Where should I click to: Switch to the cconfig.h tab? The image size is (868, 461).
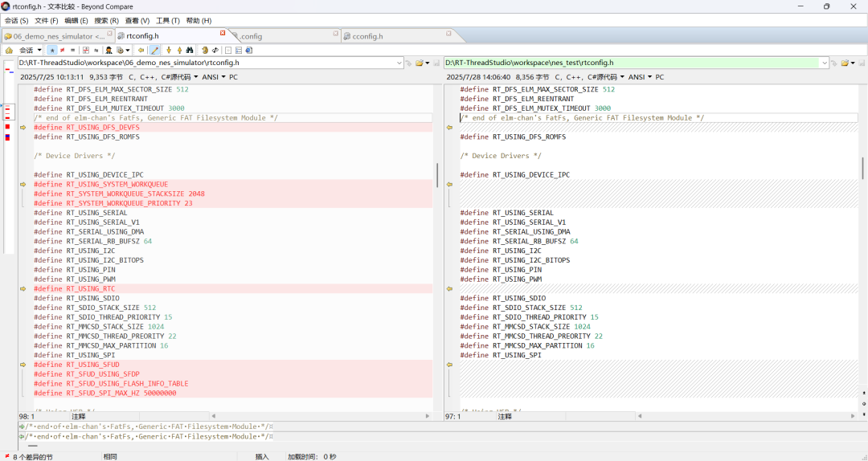(x=367, y=36)
